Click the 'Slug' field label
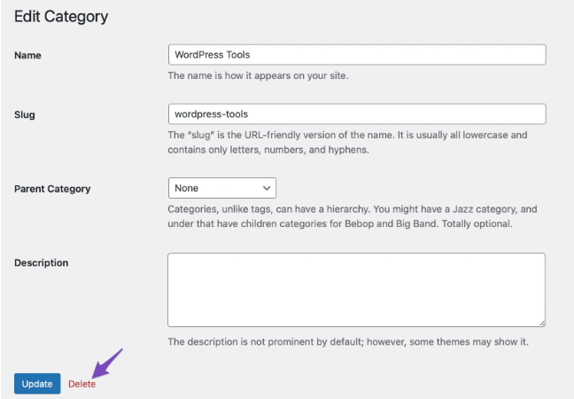This screenshot has width=574, height=399. pos(25,115)
